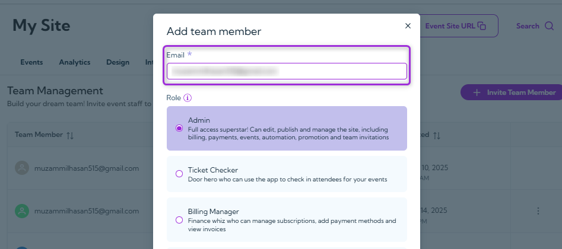The height and width of the screenshot is (249, 562).
Task: Click the Team Member column header
Action: coord(39,135)
